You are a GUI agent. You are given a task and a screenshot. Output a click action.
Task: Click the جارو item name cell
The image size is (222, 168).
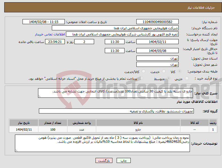tap(138, 130)
